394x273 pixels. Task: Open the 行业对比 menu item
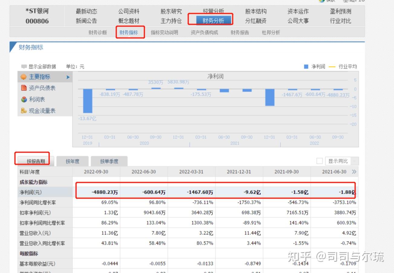coord(340,21)
